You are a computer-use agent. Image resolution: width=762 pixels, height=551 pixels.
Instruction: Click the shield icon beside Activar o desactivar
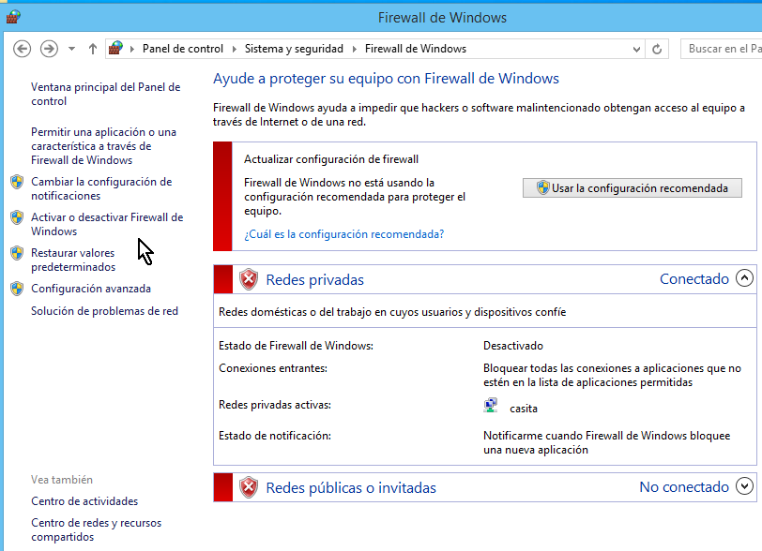[17, 217]
